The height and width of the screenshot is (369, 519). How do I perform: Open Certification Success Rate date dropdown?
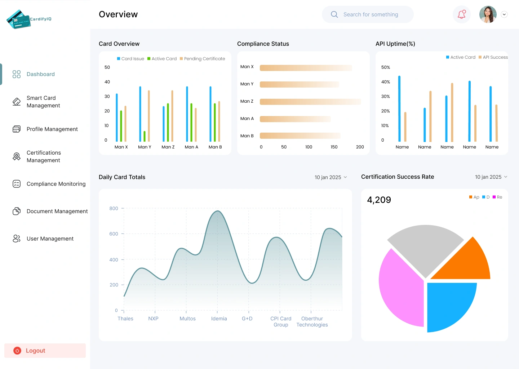(491, 177)
